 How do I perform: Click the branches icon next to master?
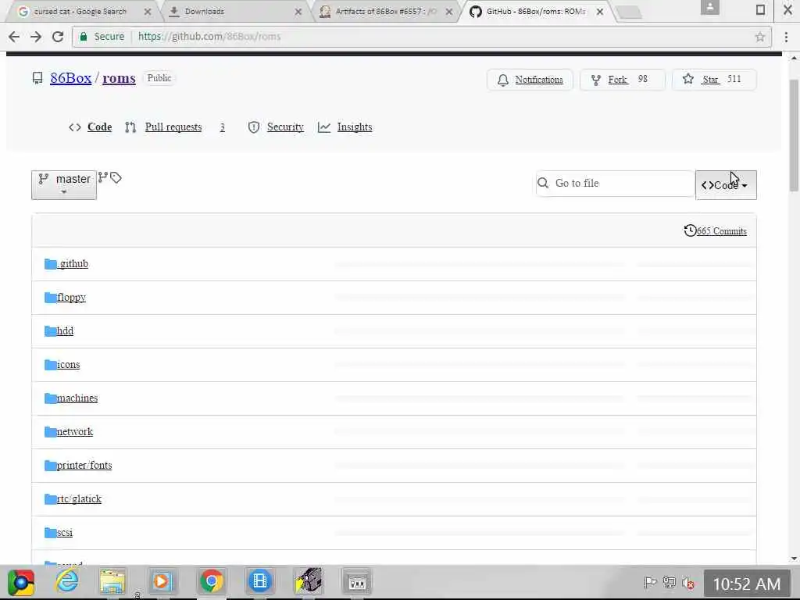click(x=102, y=177)
